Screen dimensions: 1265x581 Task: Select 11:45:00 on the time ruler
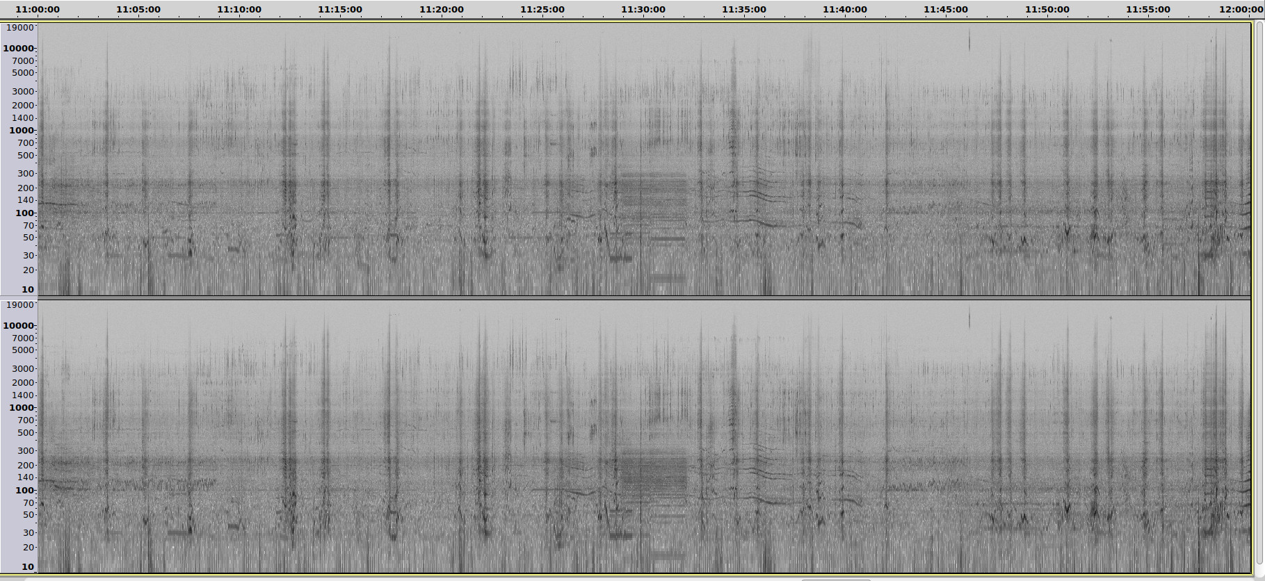tap(946, 10)
